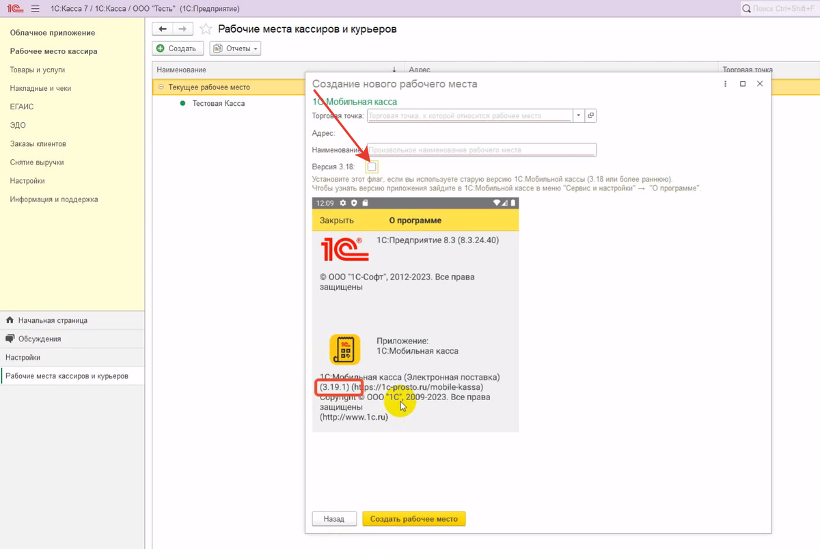This screenshot has height=549, width=820.
Task: Click the Наименование input field
Action: (x=482, y=150)
